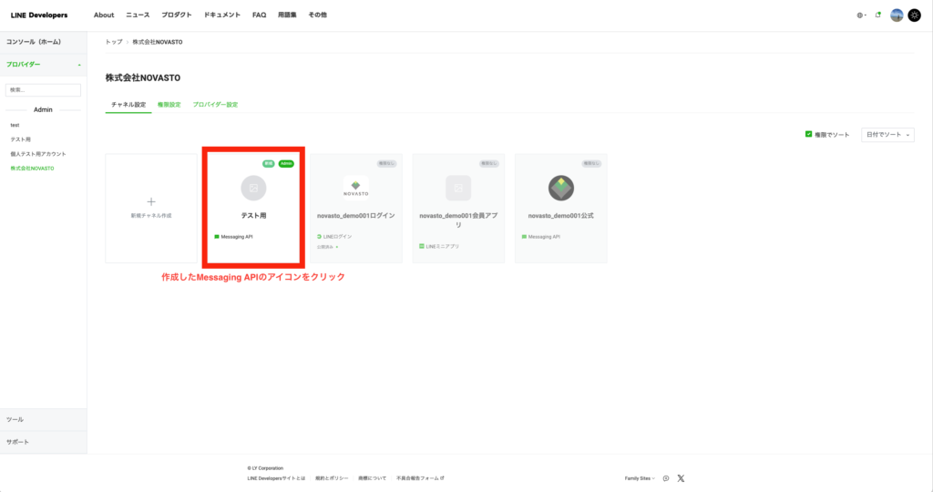The image size is (933, 492).
Task: Switch to チャネル設定 tab
Action: pyautogui.click(x=128, y=105)
